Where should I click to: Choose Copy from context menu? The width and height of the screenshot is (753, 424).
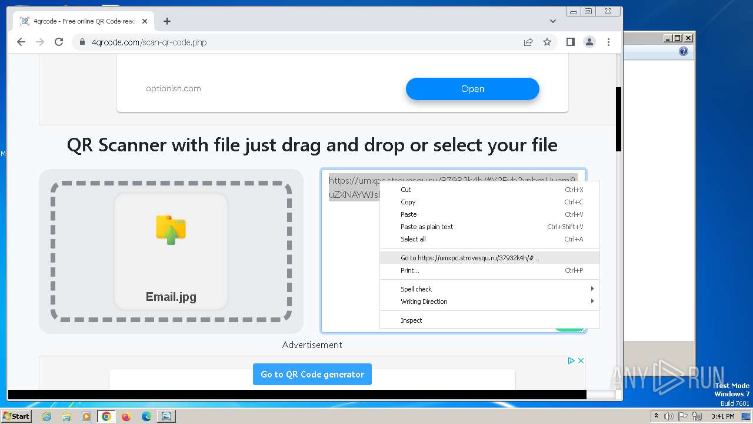[x=489, y=202]
